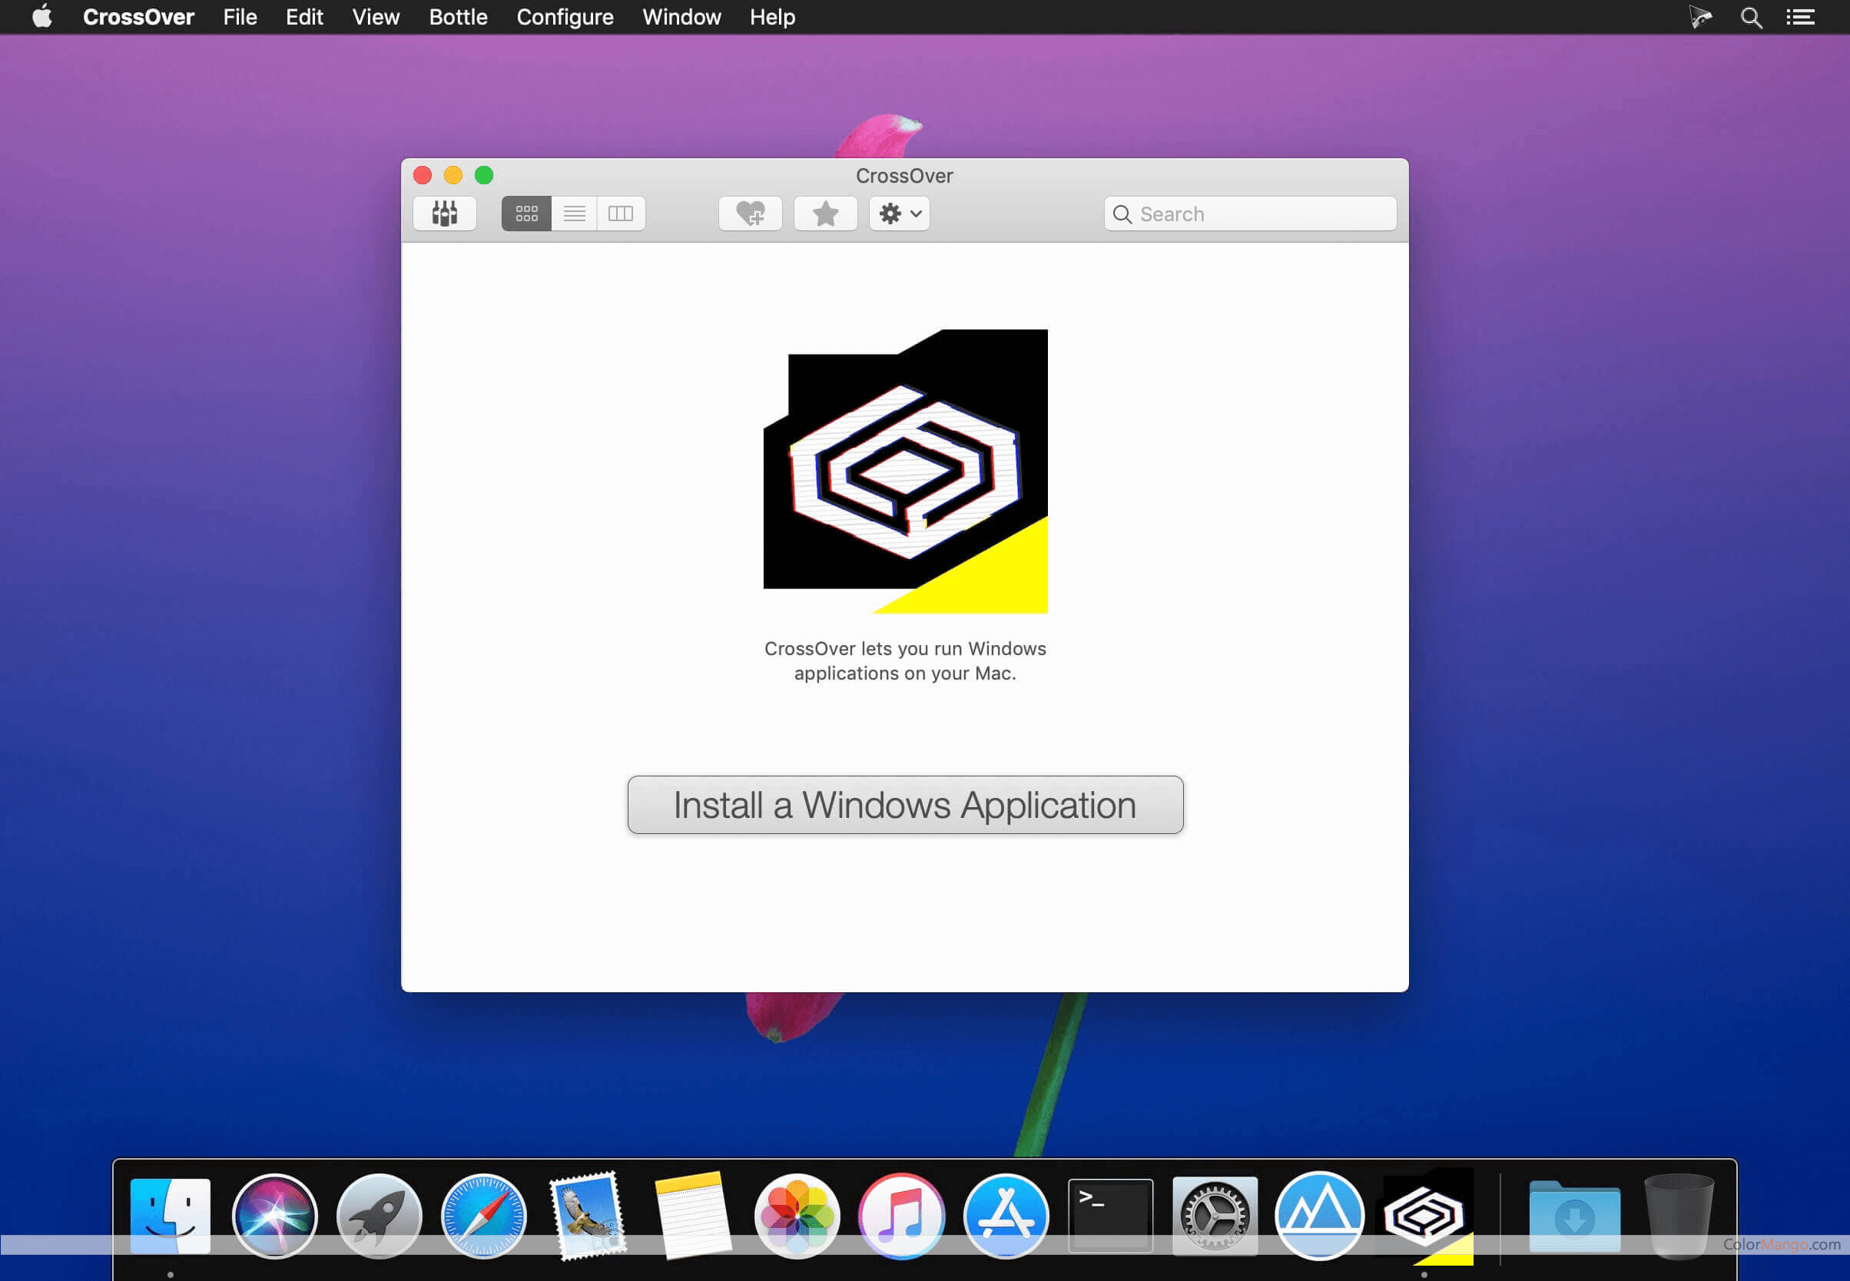Click the bottles panel toolbar icon
This screenshot has width=1850, height=1281.
pos(444,213)
